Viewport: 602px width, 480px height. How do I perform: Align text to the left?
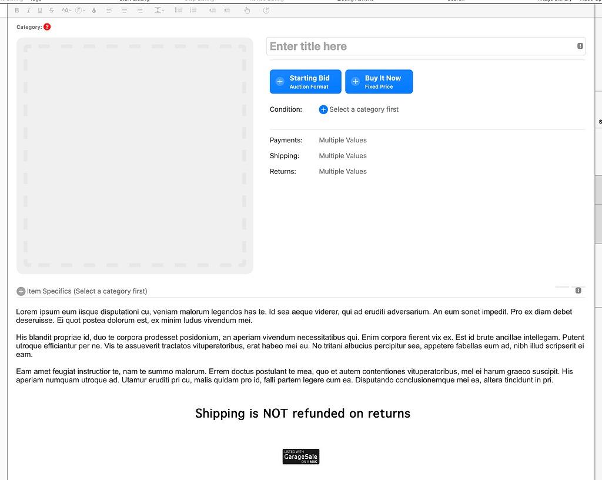tap(109, 10)
